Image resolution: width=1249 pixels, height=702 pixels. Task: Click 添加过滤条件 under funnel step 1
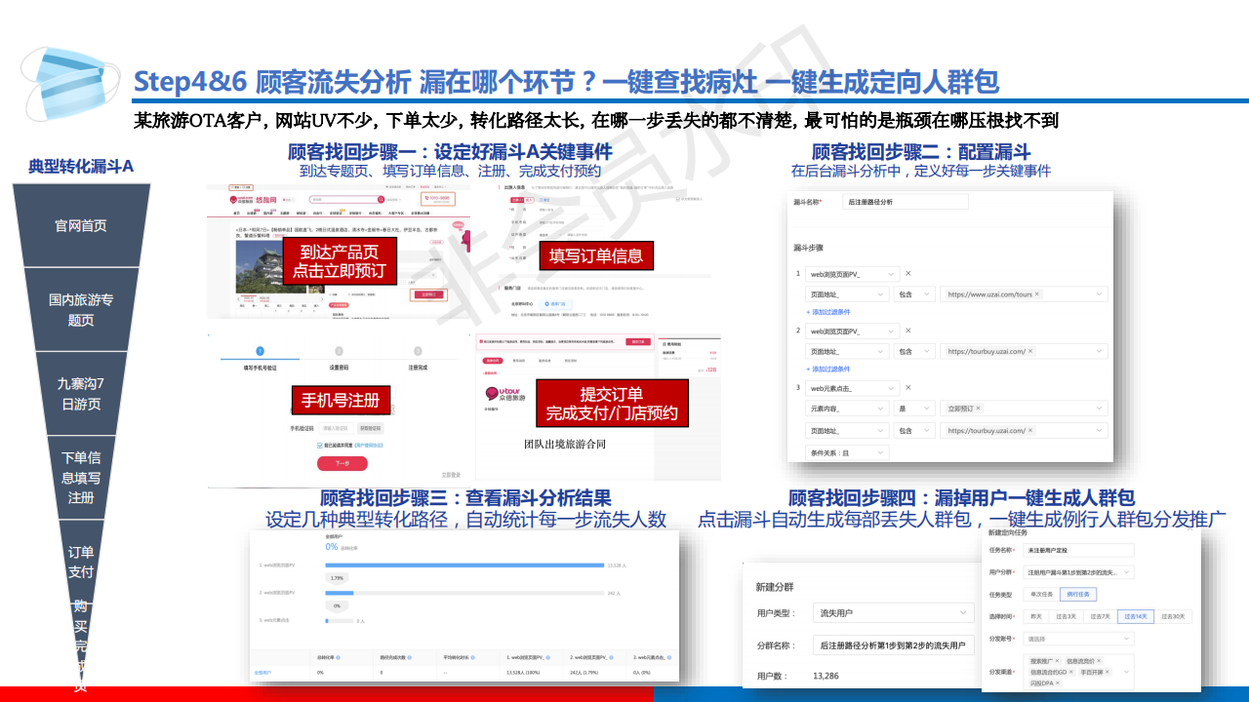coord(827,312)
